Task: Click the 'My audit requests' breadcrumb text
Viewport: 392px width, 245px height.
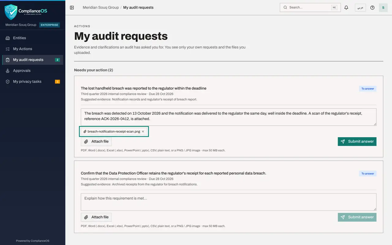Action: tap(138, 7)
